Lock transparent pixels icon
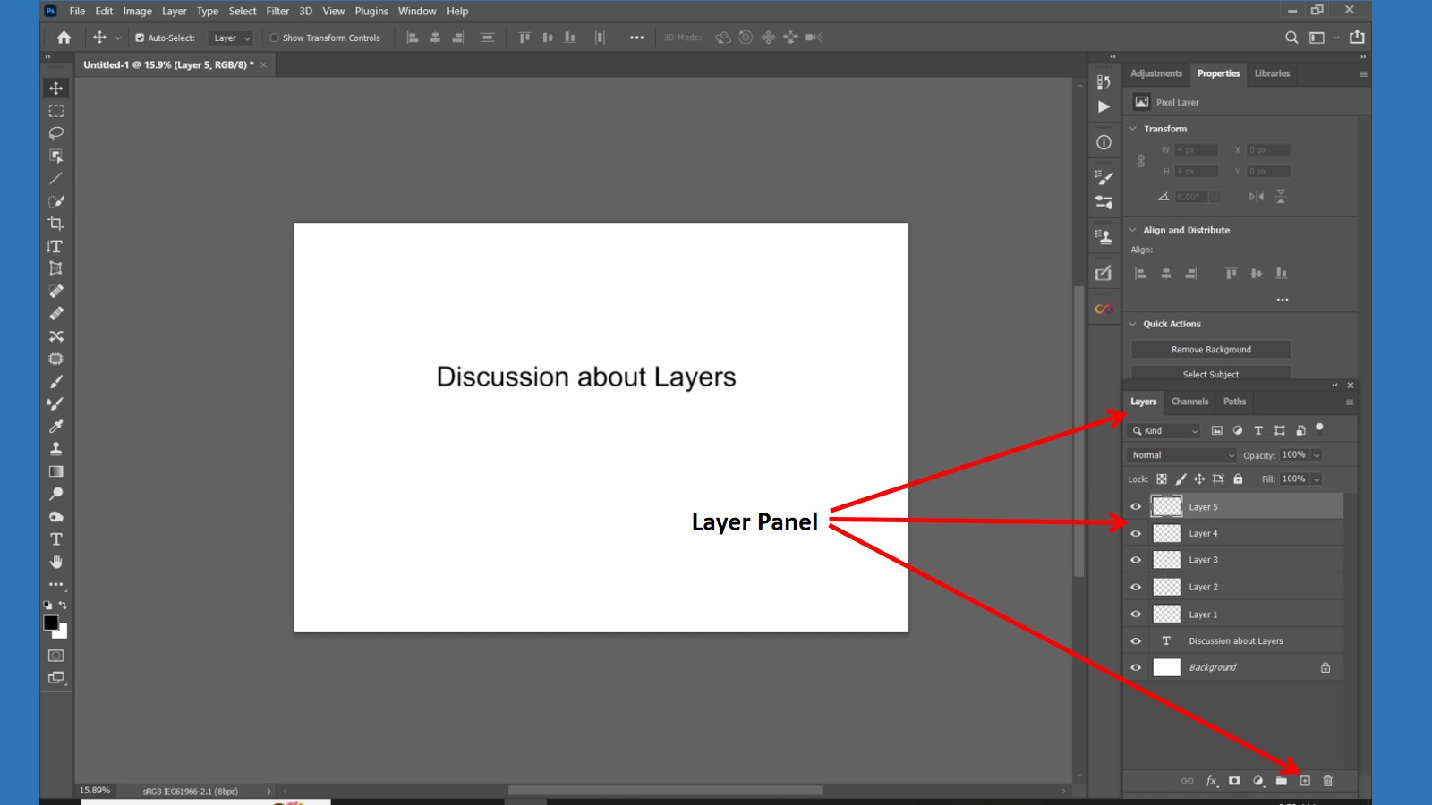Image resolution: width=1432 pixels, height=805 pixels. click(1162, 479)
